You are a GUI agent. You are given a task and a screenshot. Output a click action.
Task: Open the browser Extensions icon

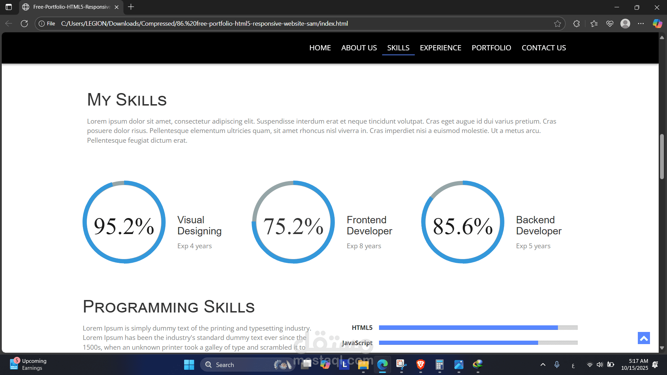(x=576, y=24)
